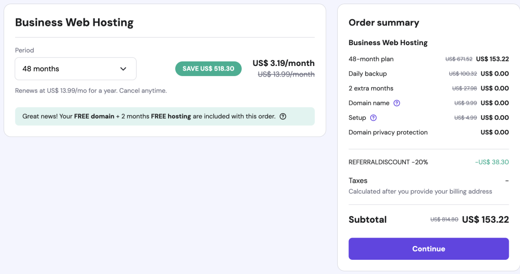Click the Great news free domain banner text
520x274 pixels.
tap(149, 116)
